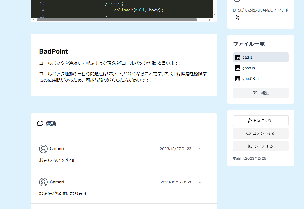Open Gamari's profile from the 01:21 comment
The width and height of the screenshot is (304, 209).
(x=57, y=182)
